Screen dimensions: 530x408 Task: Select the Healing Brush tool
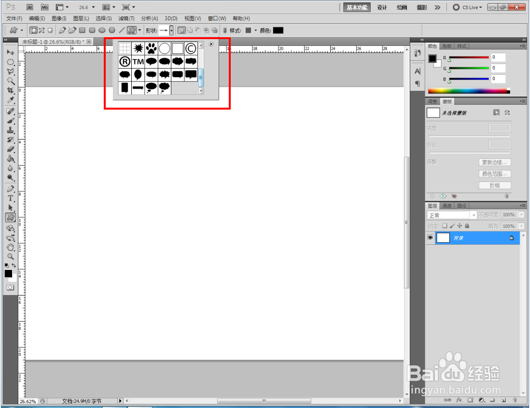click(x=11, y=111)
